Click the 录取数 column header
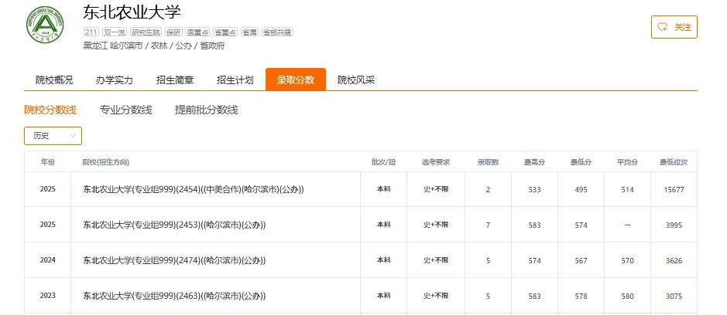The width and height of the screenshot is (727, 315). [x=489, y=162]
